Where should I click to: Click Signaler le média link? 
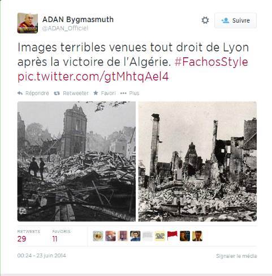[236, 256]
